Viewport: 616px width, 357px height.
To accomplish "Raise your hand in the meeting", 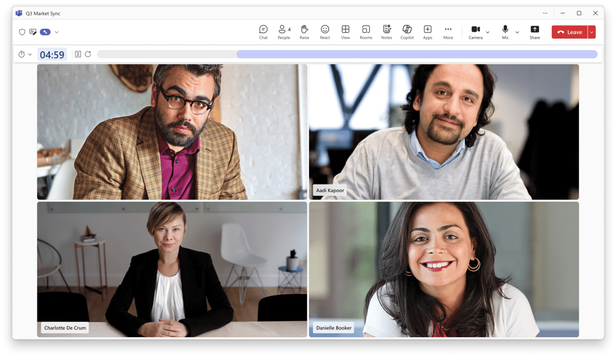I will tap(304, 32).
